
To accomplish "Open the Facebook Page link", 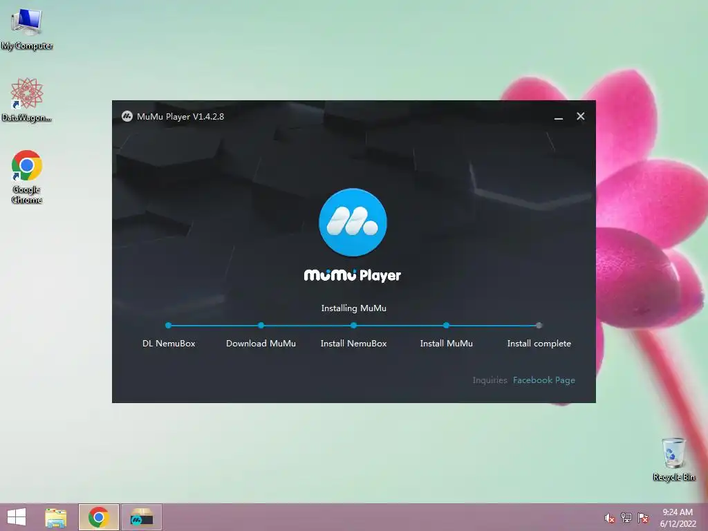I will [544, 380].
